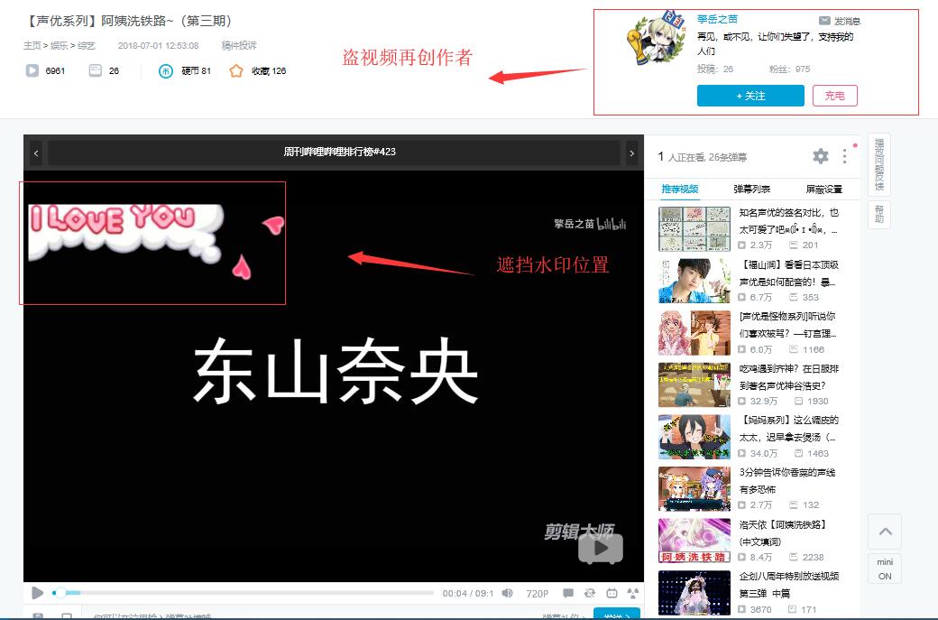Open player settings gear icon
The width and height of the screenshot is (938, 620).
821,156
